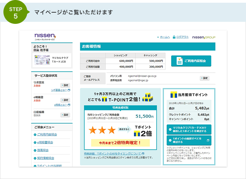Screen dimensions: 246x179
Task: Click 設定 button for リボ宣言
Action: point(65,85)
